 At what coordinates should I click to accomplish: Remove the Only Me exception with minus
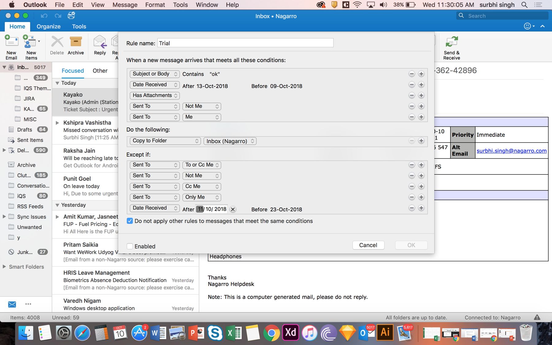point(412,197)
